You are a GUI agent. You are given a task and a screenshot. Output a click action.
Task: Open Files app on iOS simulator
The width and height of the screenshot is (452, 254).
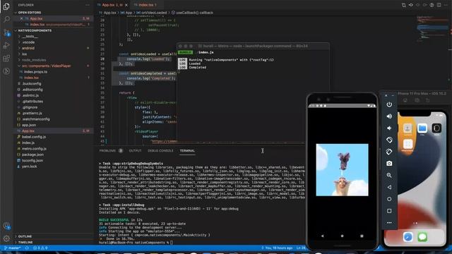coord(422,128)
